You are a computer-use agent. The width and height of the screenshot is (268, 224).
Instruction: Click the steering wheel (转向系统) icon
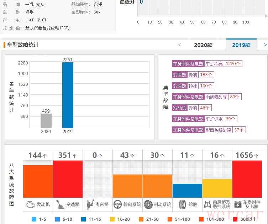pos(118,204)
